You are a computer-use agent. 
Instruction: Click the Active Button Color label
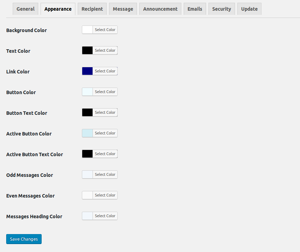coord(29,134)
